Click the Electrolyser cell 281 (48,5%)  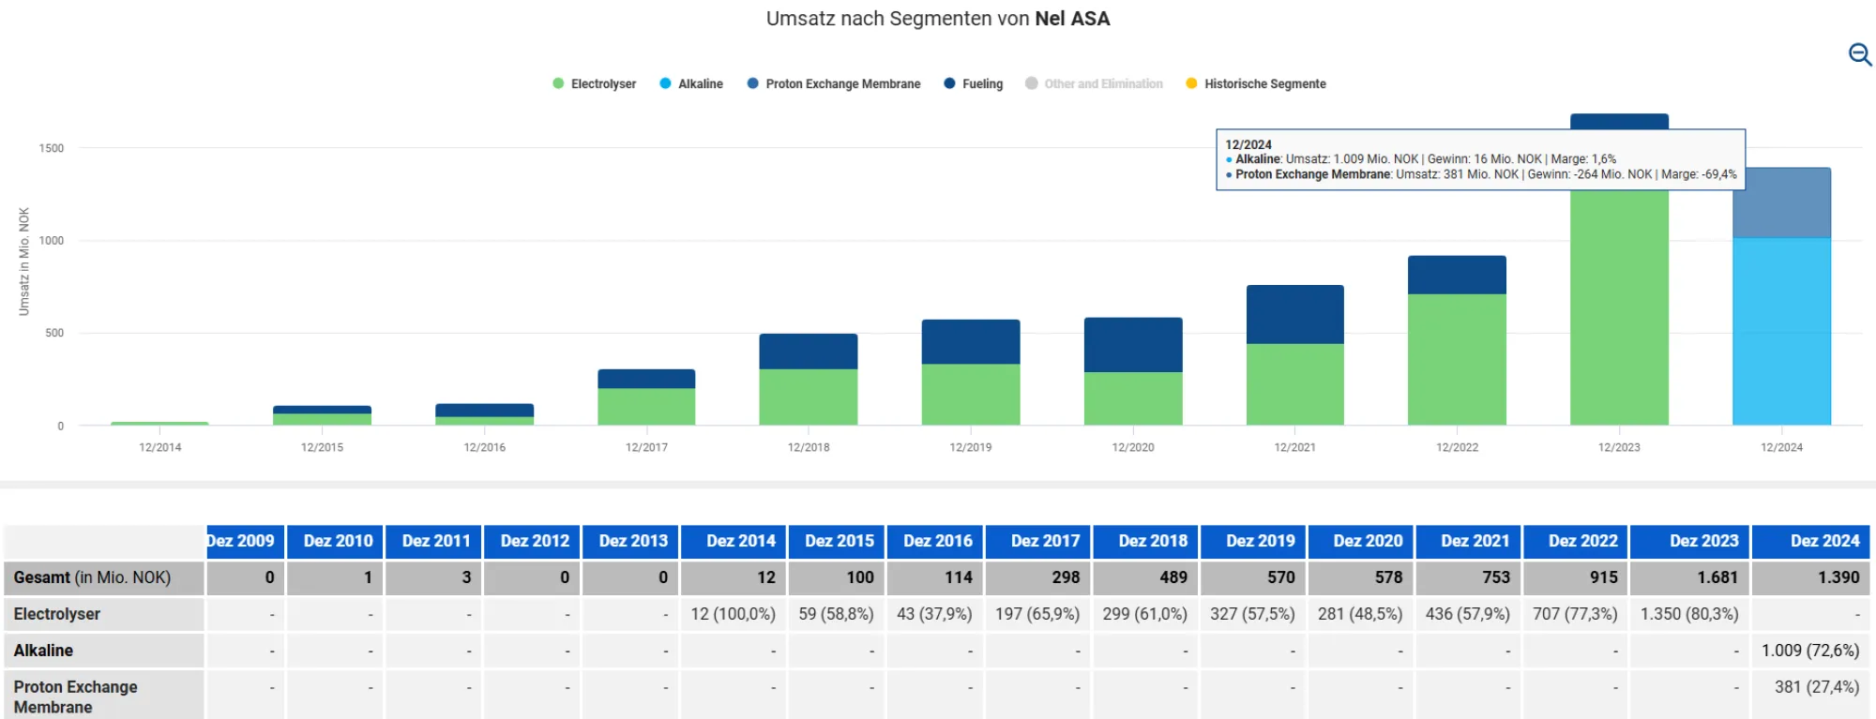click(1361, 614)
